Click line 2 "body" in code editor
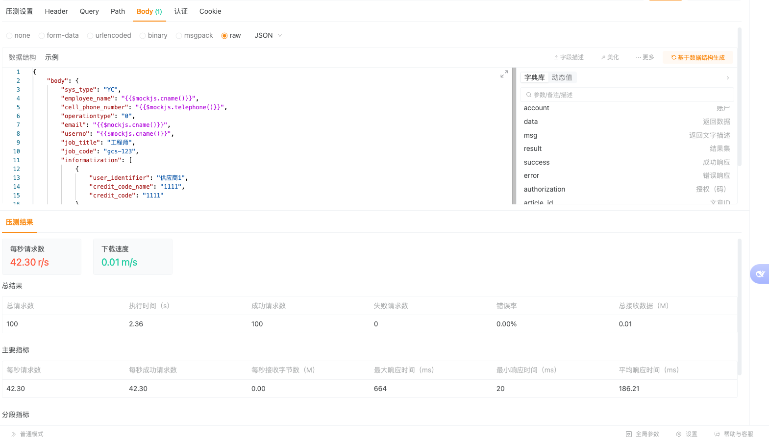Screen dimensions: 769x442 63,81
